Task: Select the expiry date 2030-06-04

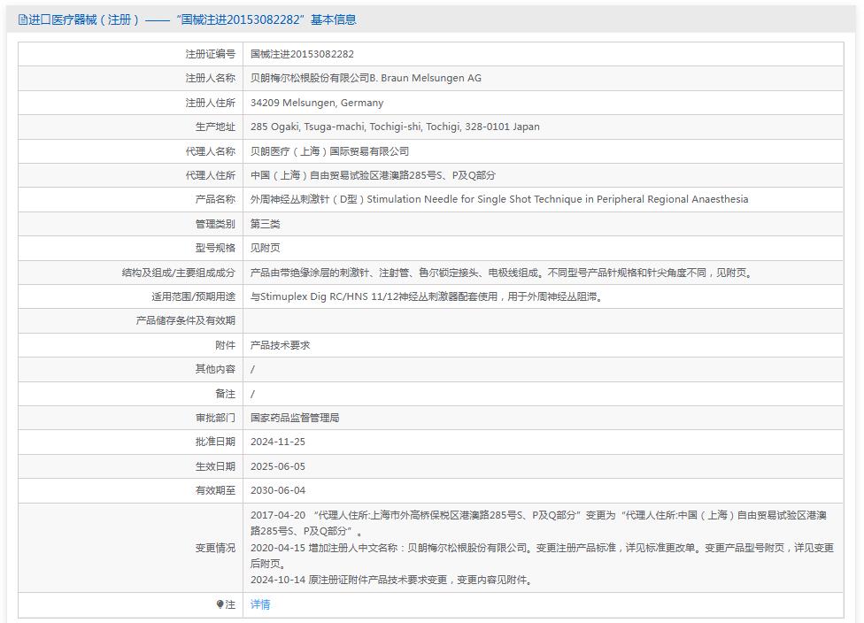Action: (x=280, y=489)
